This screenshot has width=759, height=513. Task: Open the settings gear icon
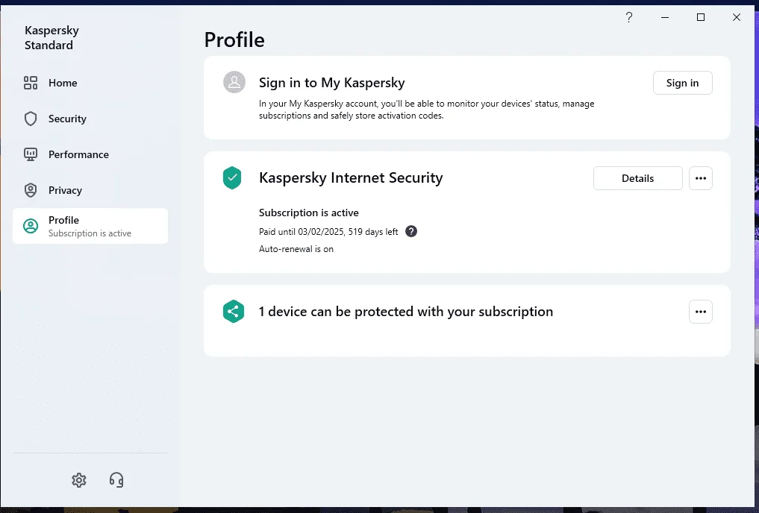pyautogui.click(x=79, y=479)
